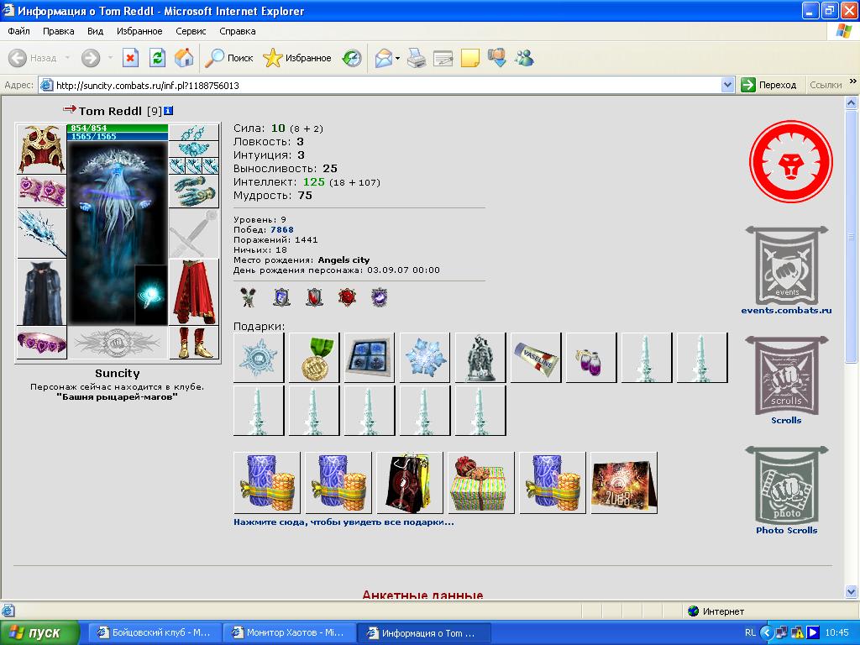The height and width of the screenshot is (645, 860).
Task: Open the Photo Scrolls banner
Action: tap(786, 485)
